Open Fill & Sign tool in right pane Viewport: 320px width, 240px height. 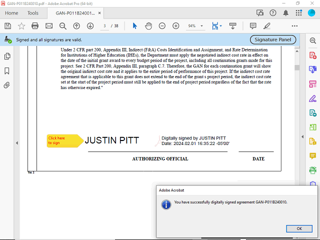[312, 98]
